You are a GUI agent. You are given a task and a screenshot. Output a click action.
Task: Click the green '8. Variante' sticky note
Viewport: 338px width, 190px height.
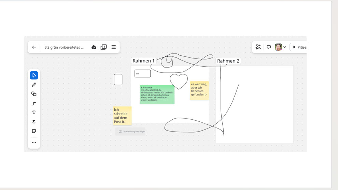[x=157, y=94]
